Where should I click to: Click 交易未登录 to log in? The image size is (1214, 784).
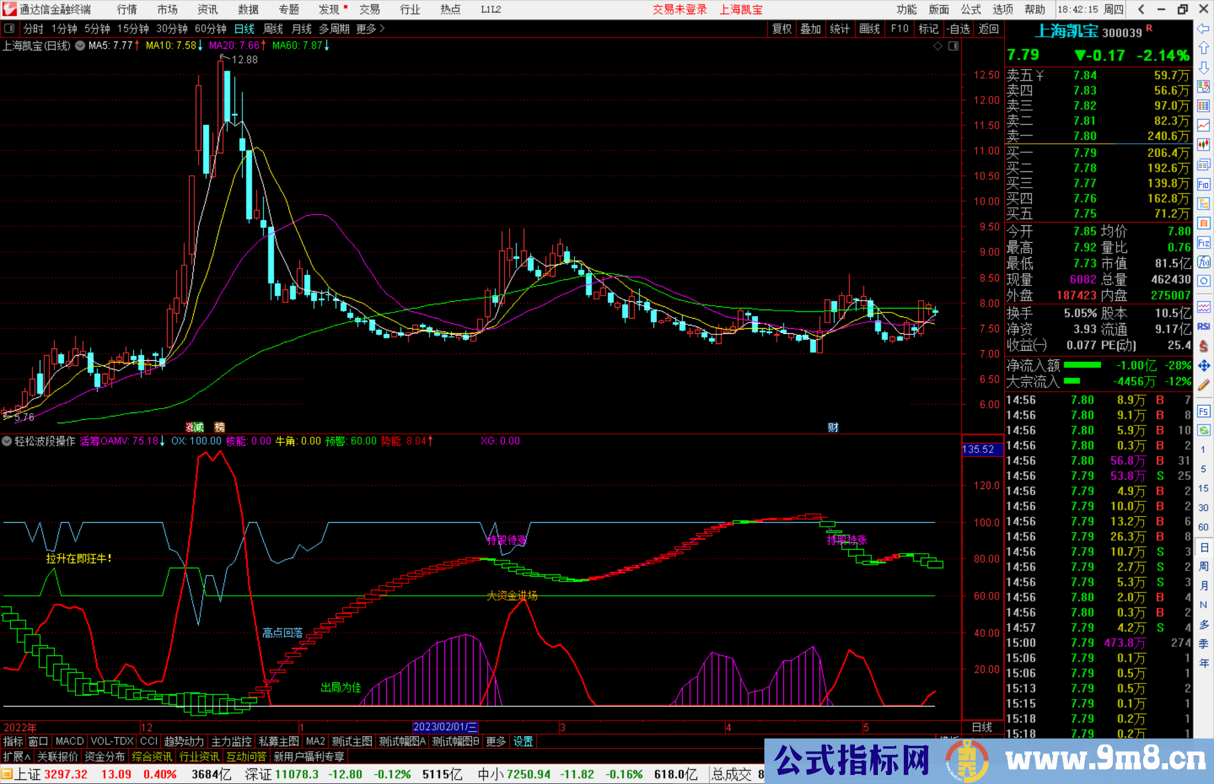679,9
